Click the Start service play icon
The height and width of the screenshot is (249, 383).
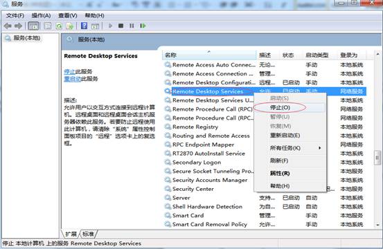110,26
